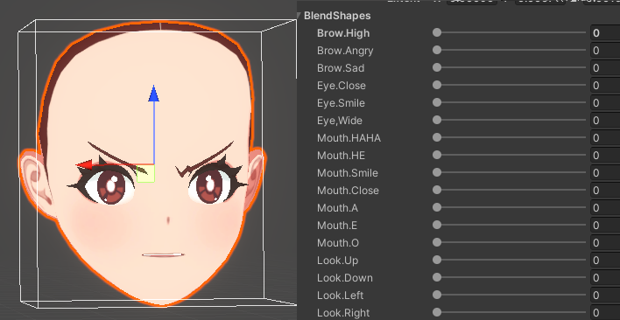Viewport: 620px width, 320px height.
Task: Collapse the BlendShapes section triangle
Action: 299,17
